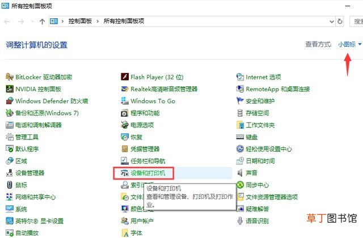Click the 电话和调制解调器 icon
The height and width of the screenshot is (238, 363).
pos(10,125)
